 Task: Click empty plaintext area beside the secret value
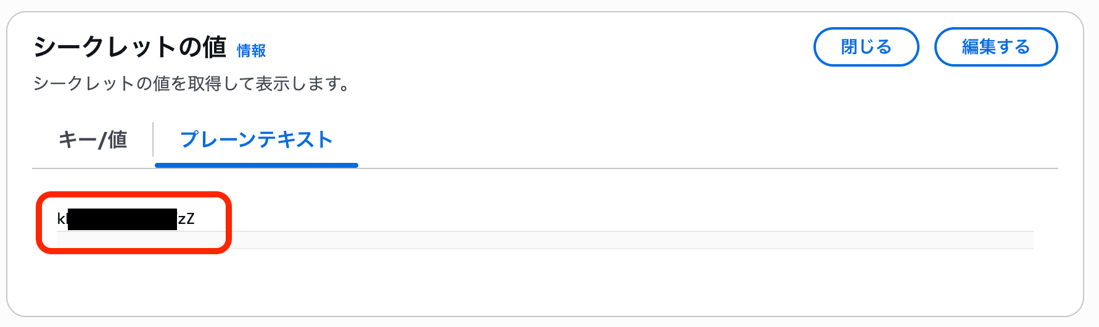pos(617,218)
